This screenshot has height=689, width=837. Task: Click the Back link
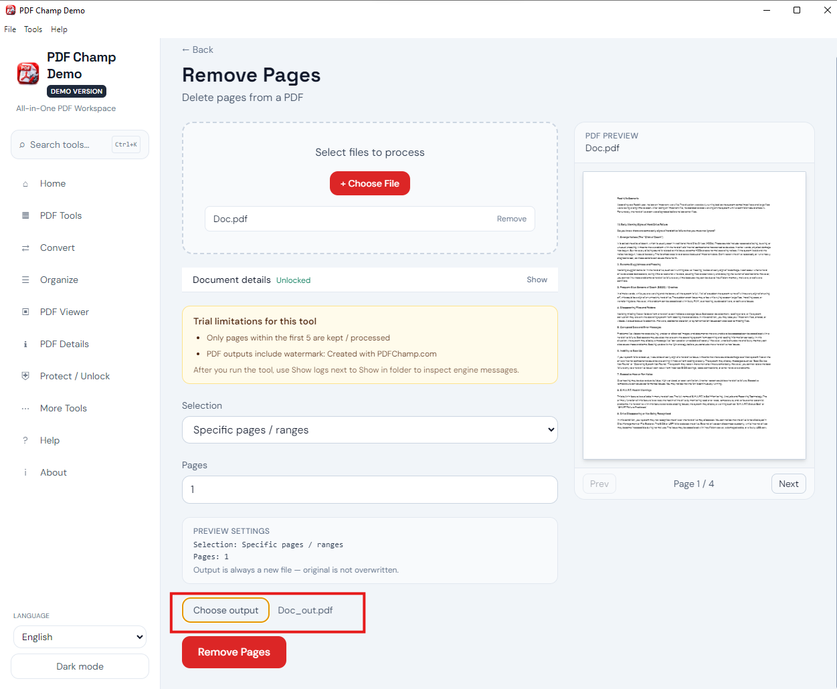[197, 50]
